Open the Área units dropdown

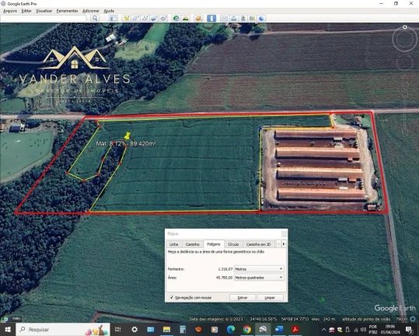[x=259, y=278]
